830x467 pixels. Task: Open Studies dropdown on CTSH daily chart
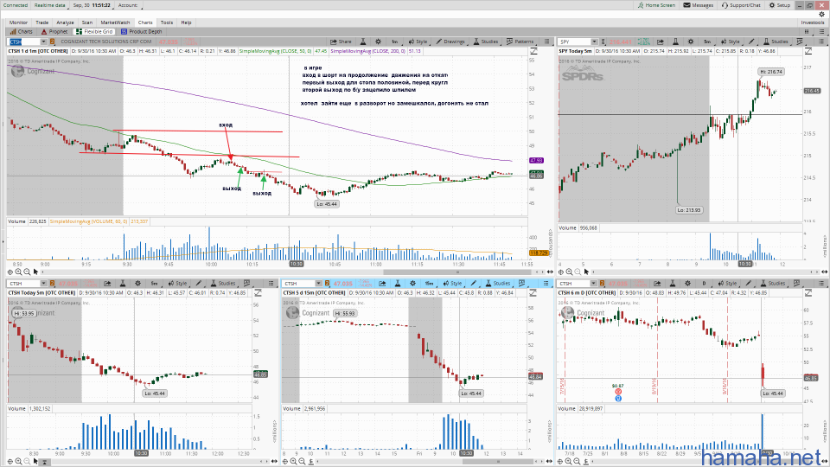click(x=773, y=284)
